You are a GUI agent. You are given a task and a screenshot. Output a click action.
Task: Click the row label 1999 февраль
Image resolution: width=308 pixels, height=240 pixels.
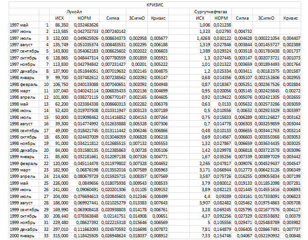24,164
